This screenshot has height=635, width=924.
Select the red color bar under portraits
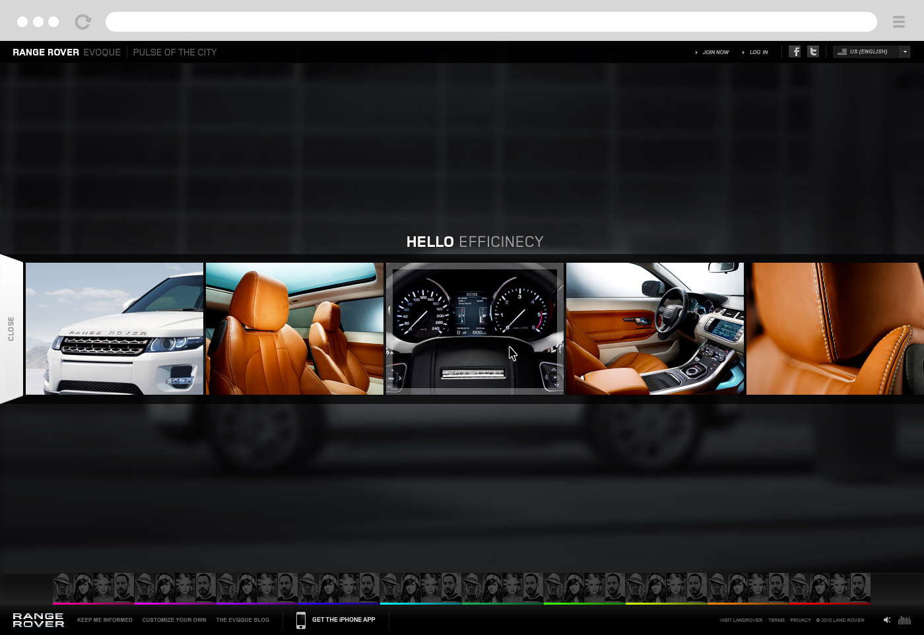[x=830, y=603]
